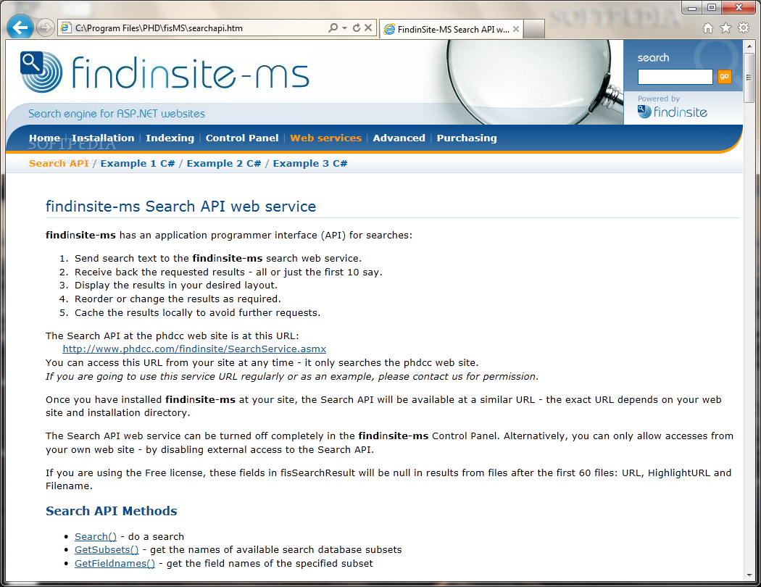Open the Purchasing navigation item
This screenshot has height=587, width=761.
[x=467, y=138]
